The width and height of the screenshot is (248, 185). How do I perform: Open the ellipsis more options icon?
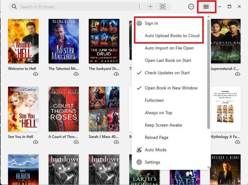pyautogui.click(x=191, y=6)
